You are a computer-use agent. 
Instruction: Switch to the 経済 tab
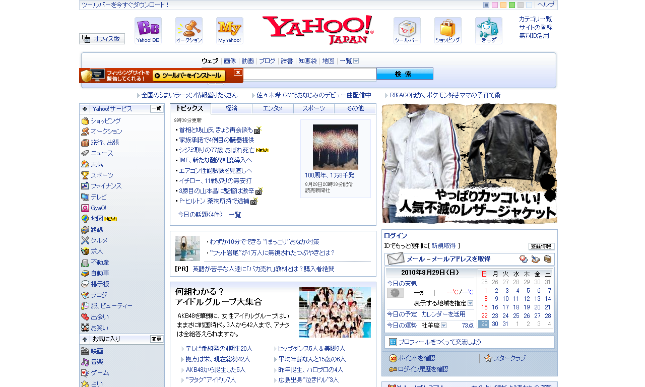[232, 109]
